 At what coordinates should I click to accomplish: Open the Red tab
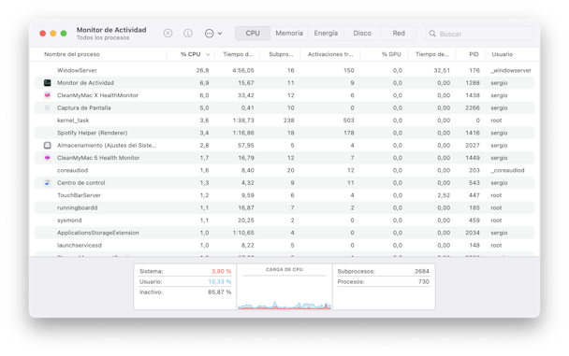(399, 34)
